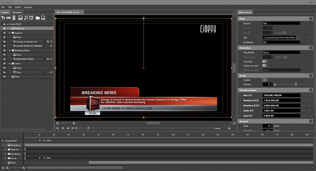The height and width of the screenshot is (171, 316).
Task: Toggle visibility of Backdrop layer
Action: point(4,28)
